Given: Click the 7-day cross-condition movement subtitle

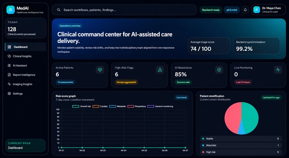Looking at the screenshot, I should coord(75,100).
